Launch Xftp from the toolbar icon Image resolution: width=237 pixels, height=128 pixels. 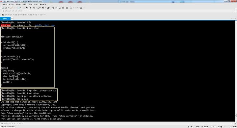click(53, 8)
